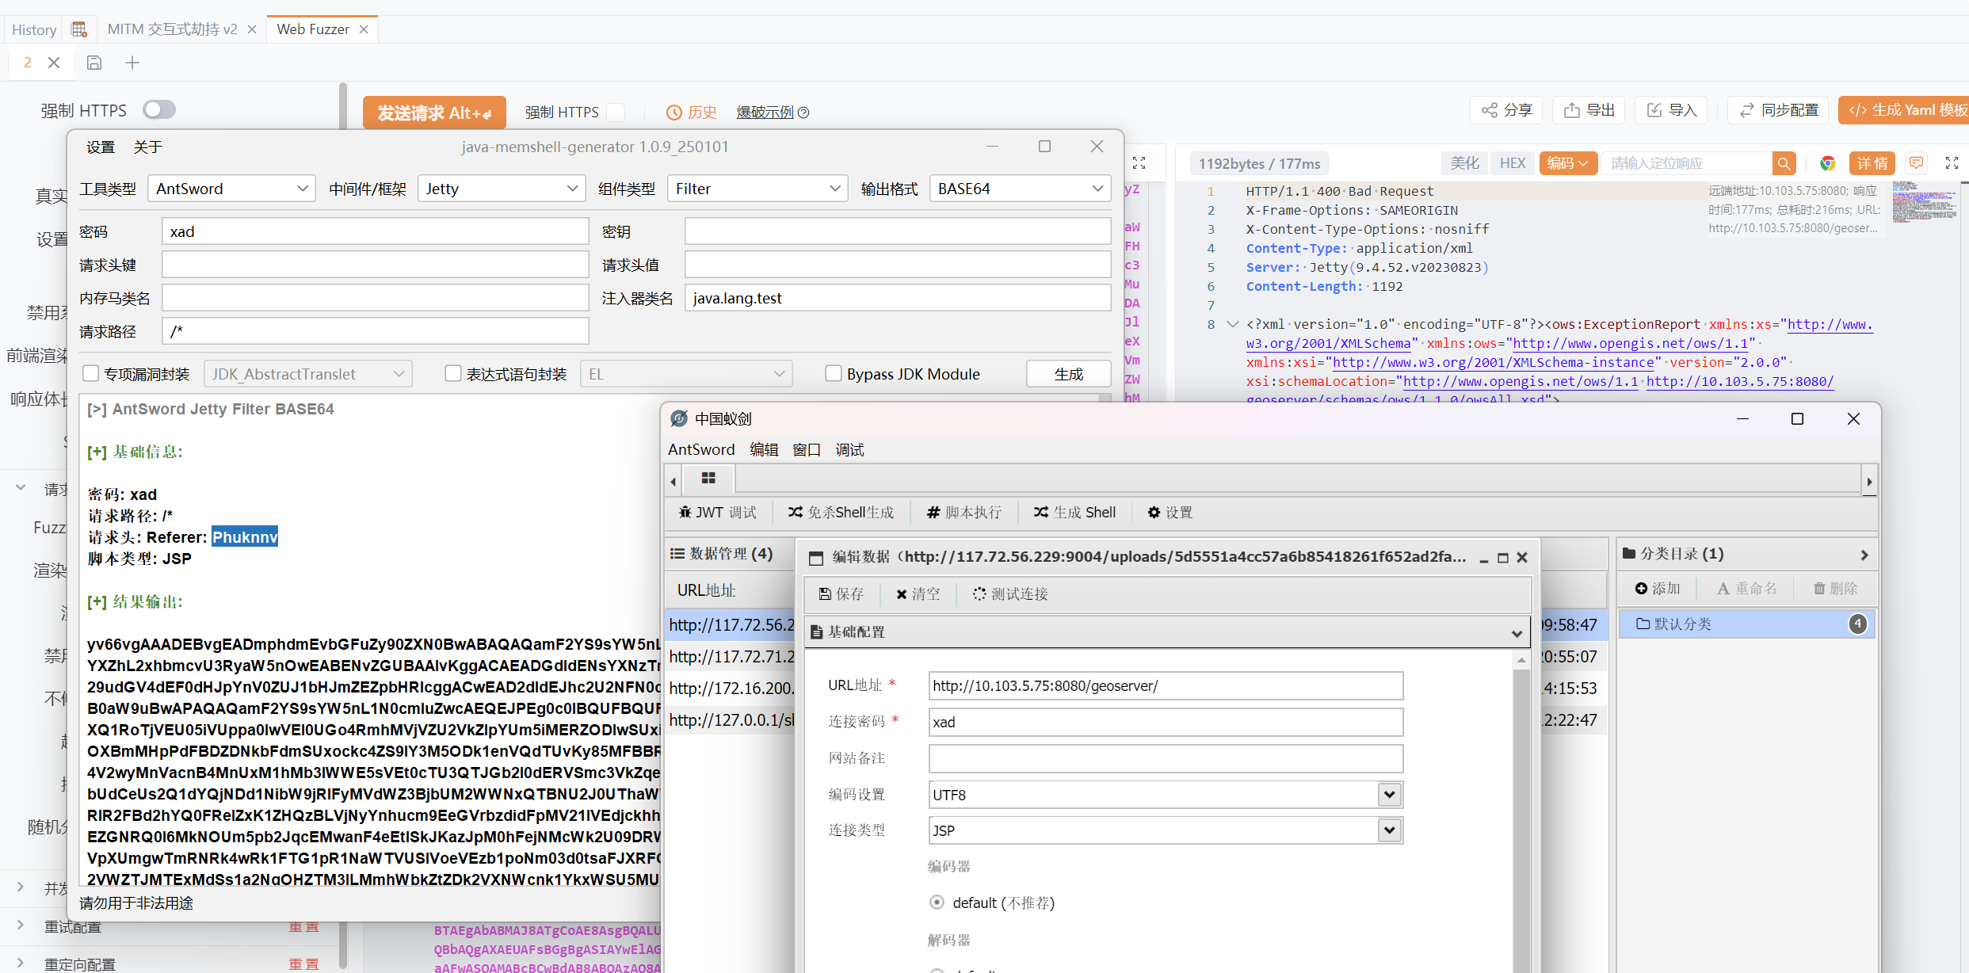Switch response view to HEX
Image resolution: width=1969 pixels, height=973 pixels.
coord(1512,163)
